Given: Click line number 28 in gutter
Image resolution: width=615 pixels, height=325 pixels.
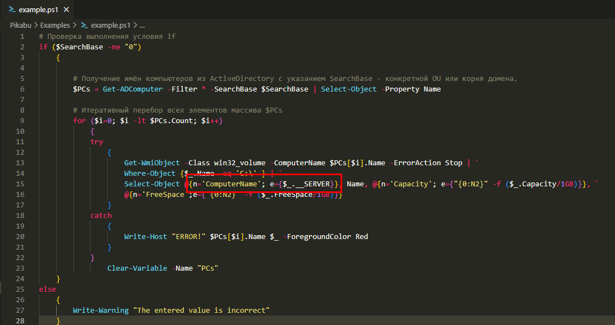Looking at the screenshot, I should 20,321.
